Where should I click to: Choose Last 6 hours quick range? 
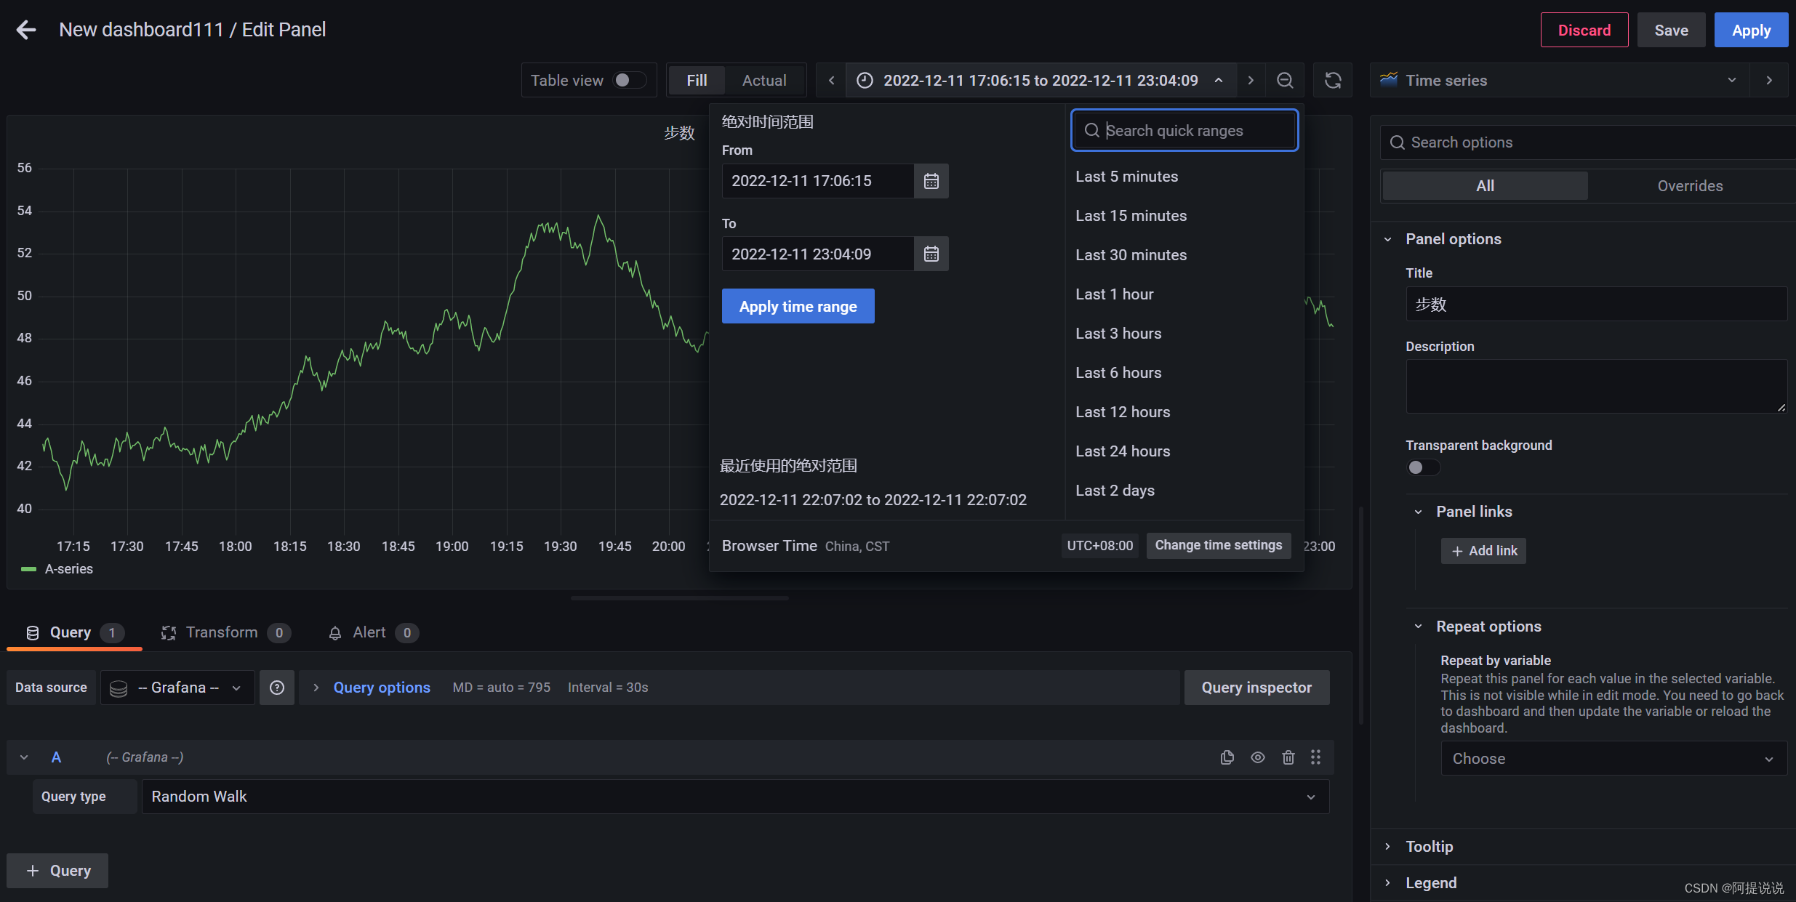[1118, 373]
